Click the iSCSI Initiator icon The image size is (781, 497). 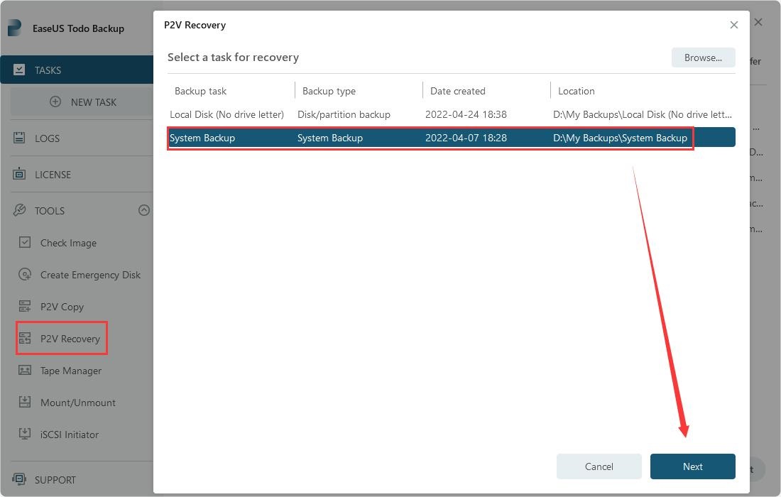click(x=25, y=434)
